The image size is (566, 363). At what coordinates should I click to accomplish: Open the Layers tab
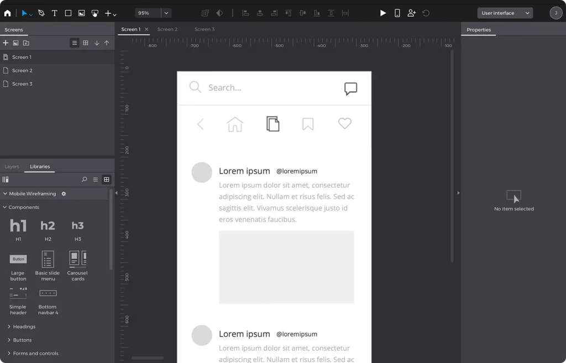click(12, 166)
